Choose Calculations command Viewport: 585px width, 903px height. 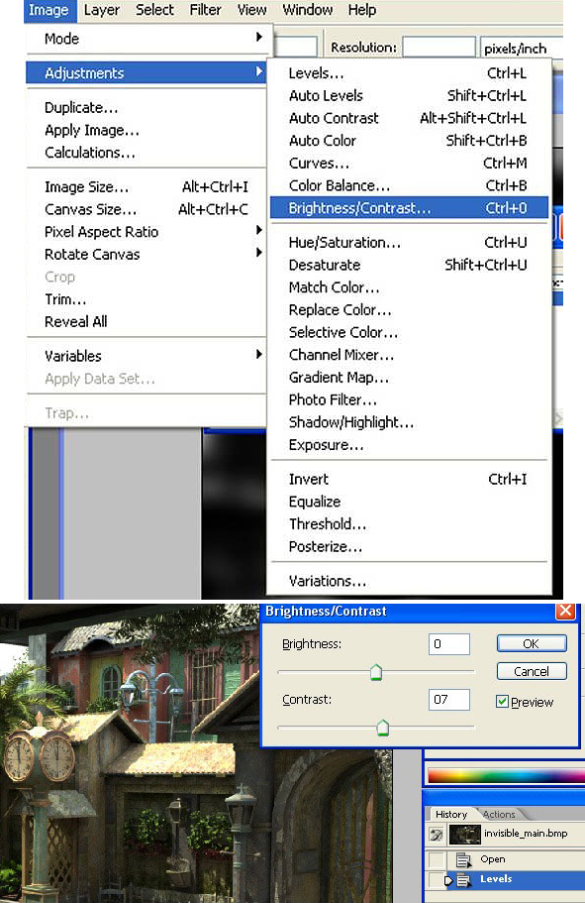(x=146, y=153)
